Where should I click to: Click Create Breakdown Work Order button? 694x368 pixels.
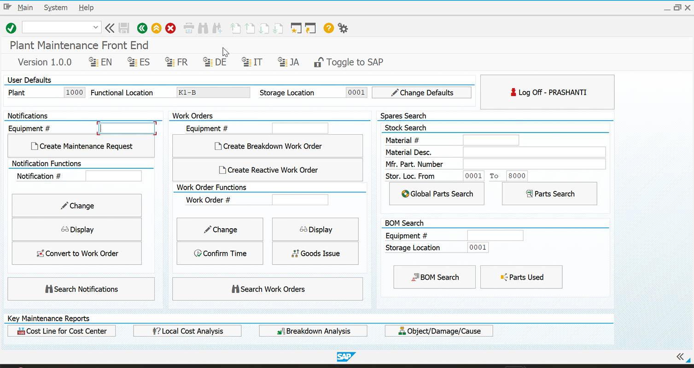click(x=268, y=146)
